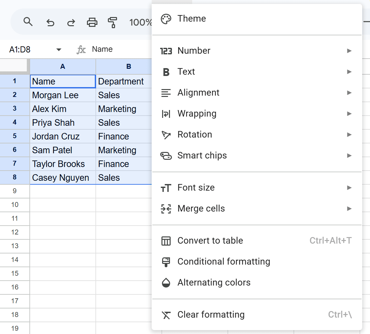Click Sales cell in Priya Shah row
Viewport: 370px width, 334px height.
tap(124, 123)
